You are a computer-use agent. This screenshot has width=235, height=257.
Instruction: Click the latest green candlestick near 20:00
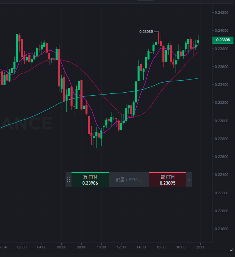point(198,41)
